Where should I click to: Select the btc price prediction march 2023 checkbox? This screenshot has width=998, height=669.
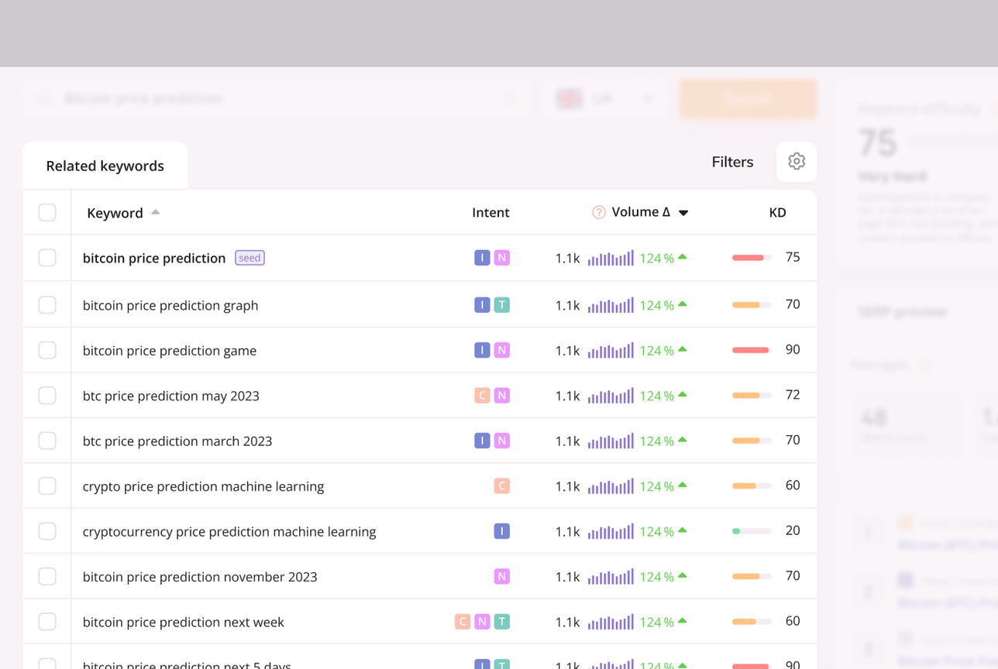47,441
